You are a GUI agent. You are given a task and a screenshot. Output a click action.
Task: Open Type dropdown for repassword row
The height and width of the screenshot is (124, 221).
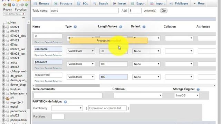click(x=81, y=77)
